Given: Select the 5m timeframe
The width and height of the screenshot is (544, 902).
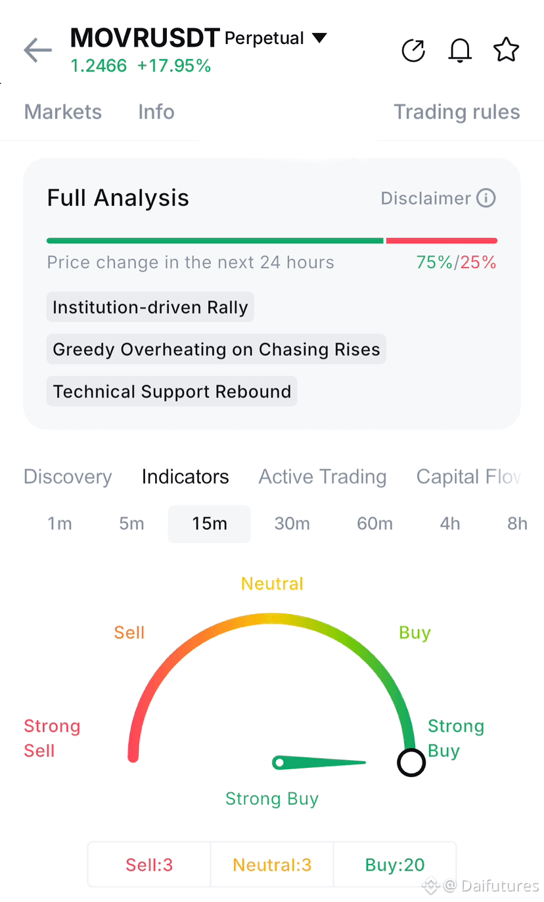Looking at the screenshot, I should [x=131, y=524].
